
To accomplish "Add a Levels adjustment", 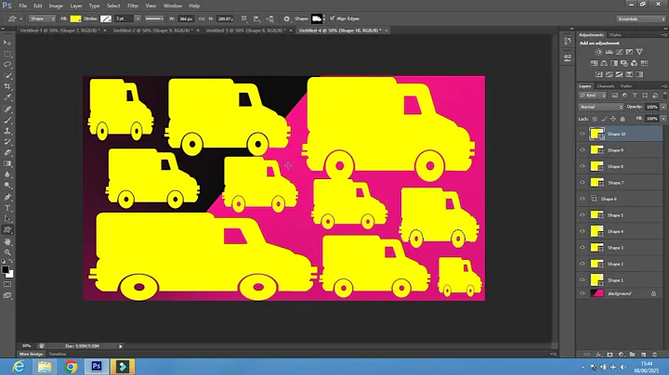I will pos(610,52).
